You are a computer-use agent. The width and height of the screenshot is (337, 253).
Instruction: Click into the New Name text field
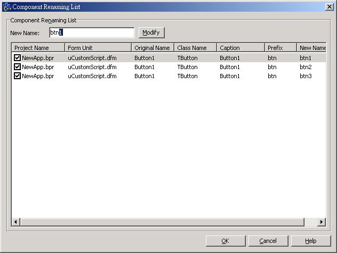[91, 32]
